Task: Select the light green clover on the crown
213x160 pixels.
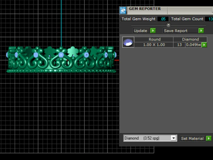Action: click(x=72, y=51)
